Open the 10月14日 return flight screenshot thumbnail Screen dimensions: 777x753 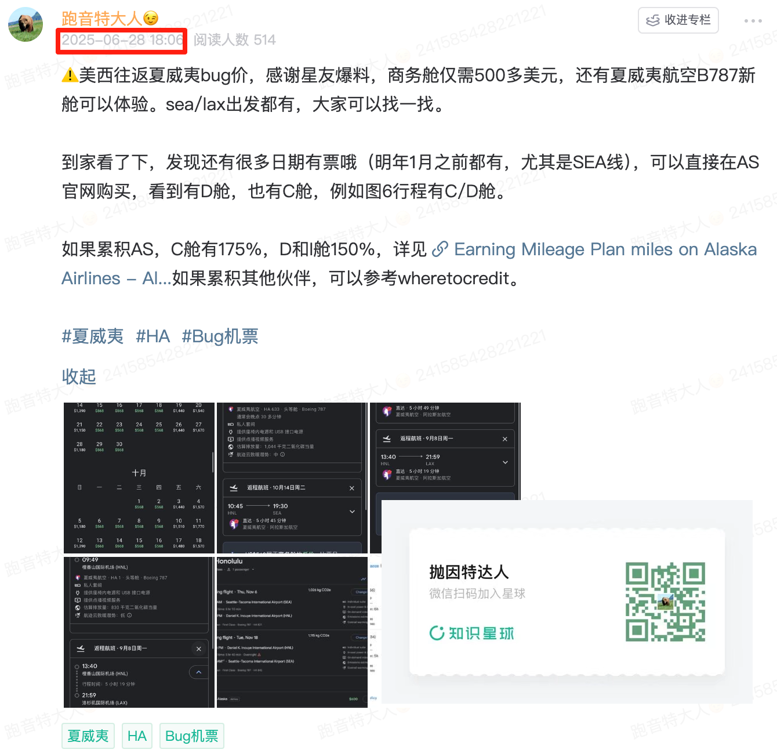pyautogui.click(x=292, y=478)
